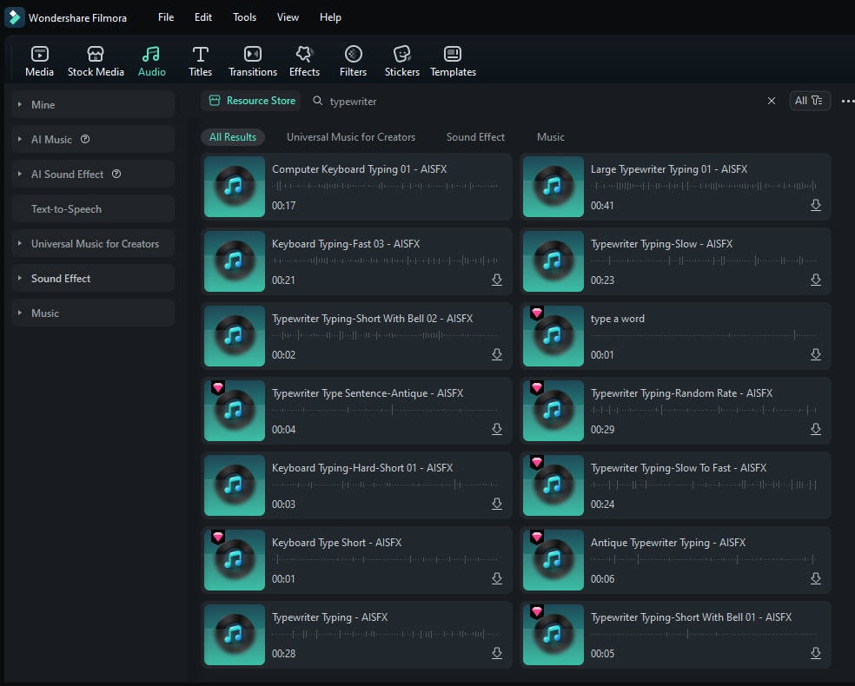Open the Filters panel
Viewport: 855px width, 686px height.
[x=354, y=61]
